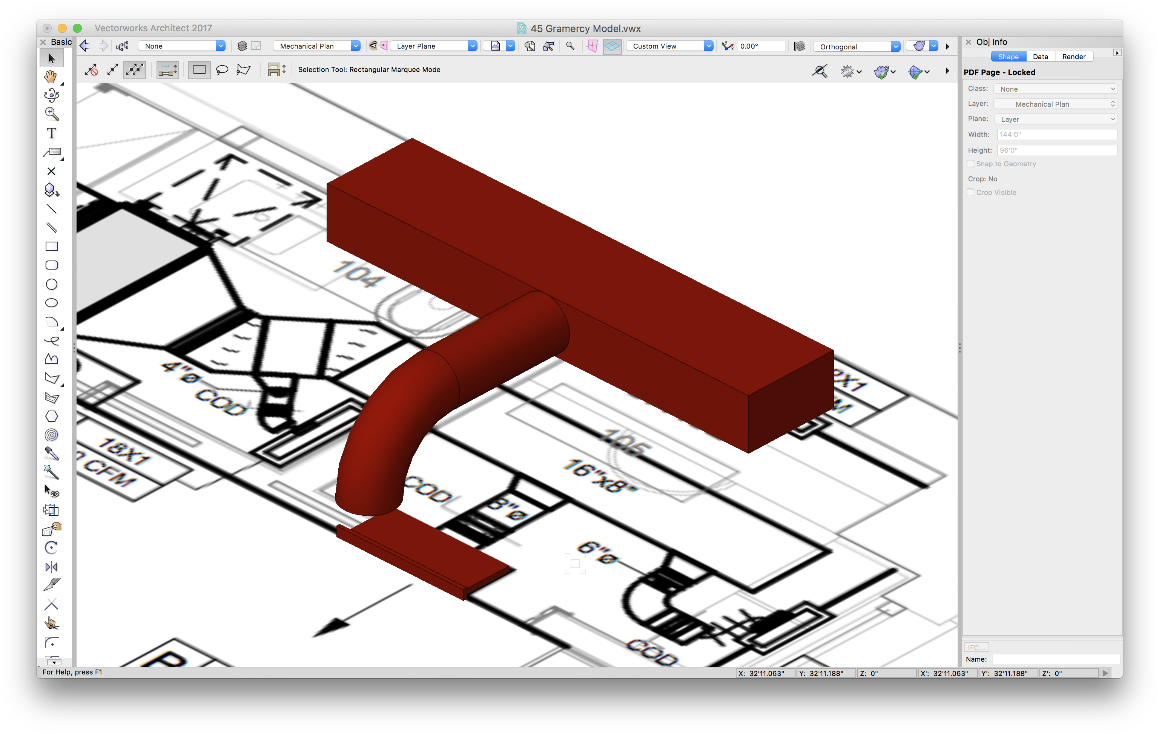Viewport: 1159px width, 734px height.
Task: Select the Pan hand tool
Action: click(x=51, y=77)
